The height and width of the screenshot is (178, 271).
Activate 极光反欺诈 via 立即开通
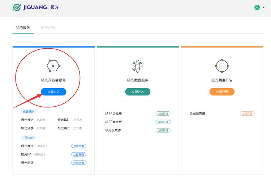(163, 130)
